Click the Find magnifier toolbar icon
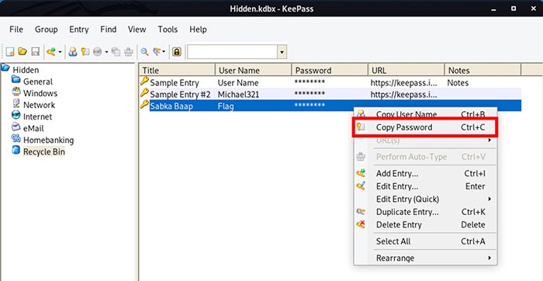543x281 pixels. [144, 52]
